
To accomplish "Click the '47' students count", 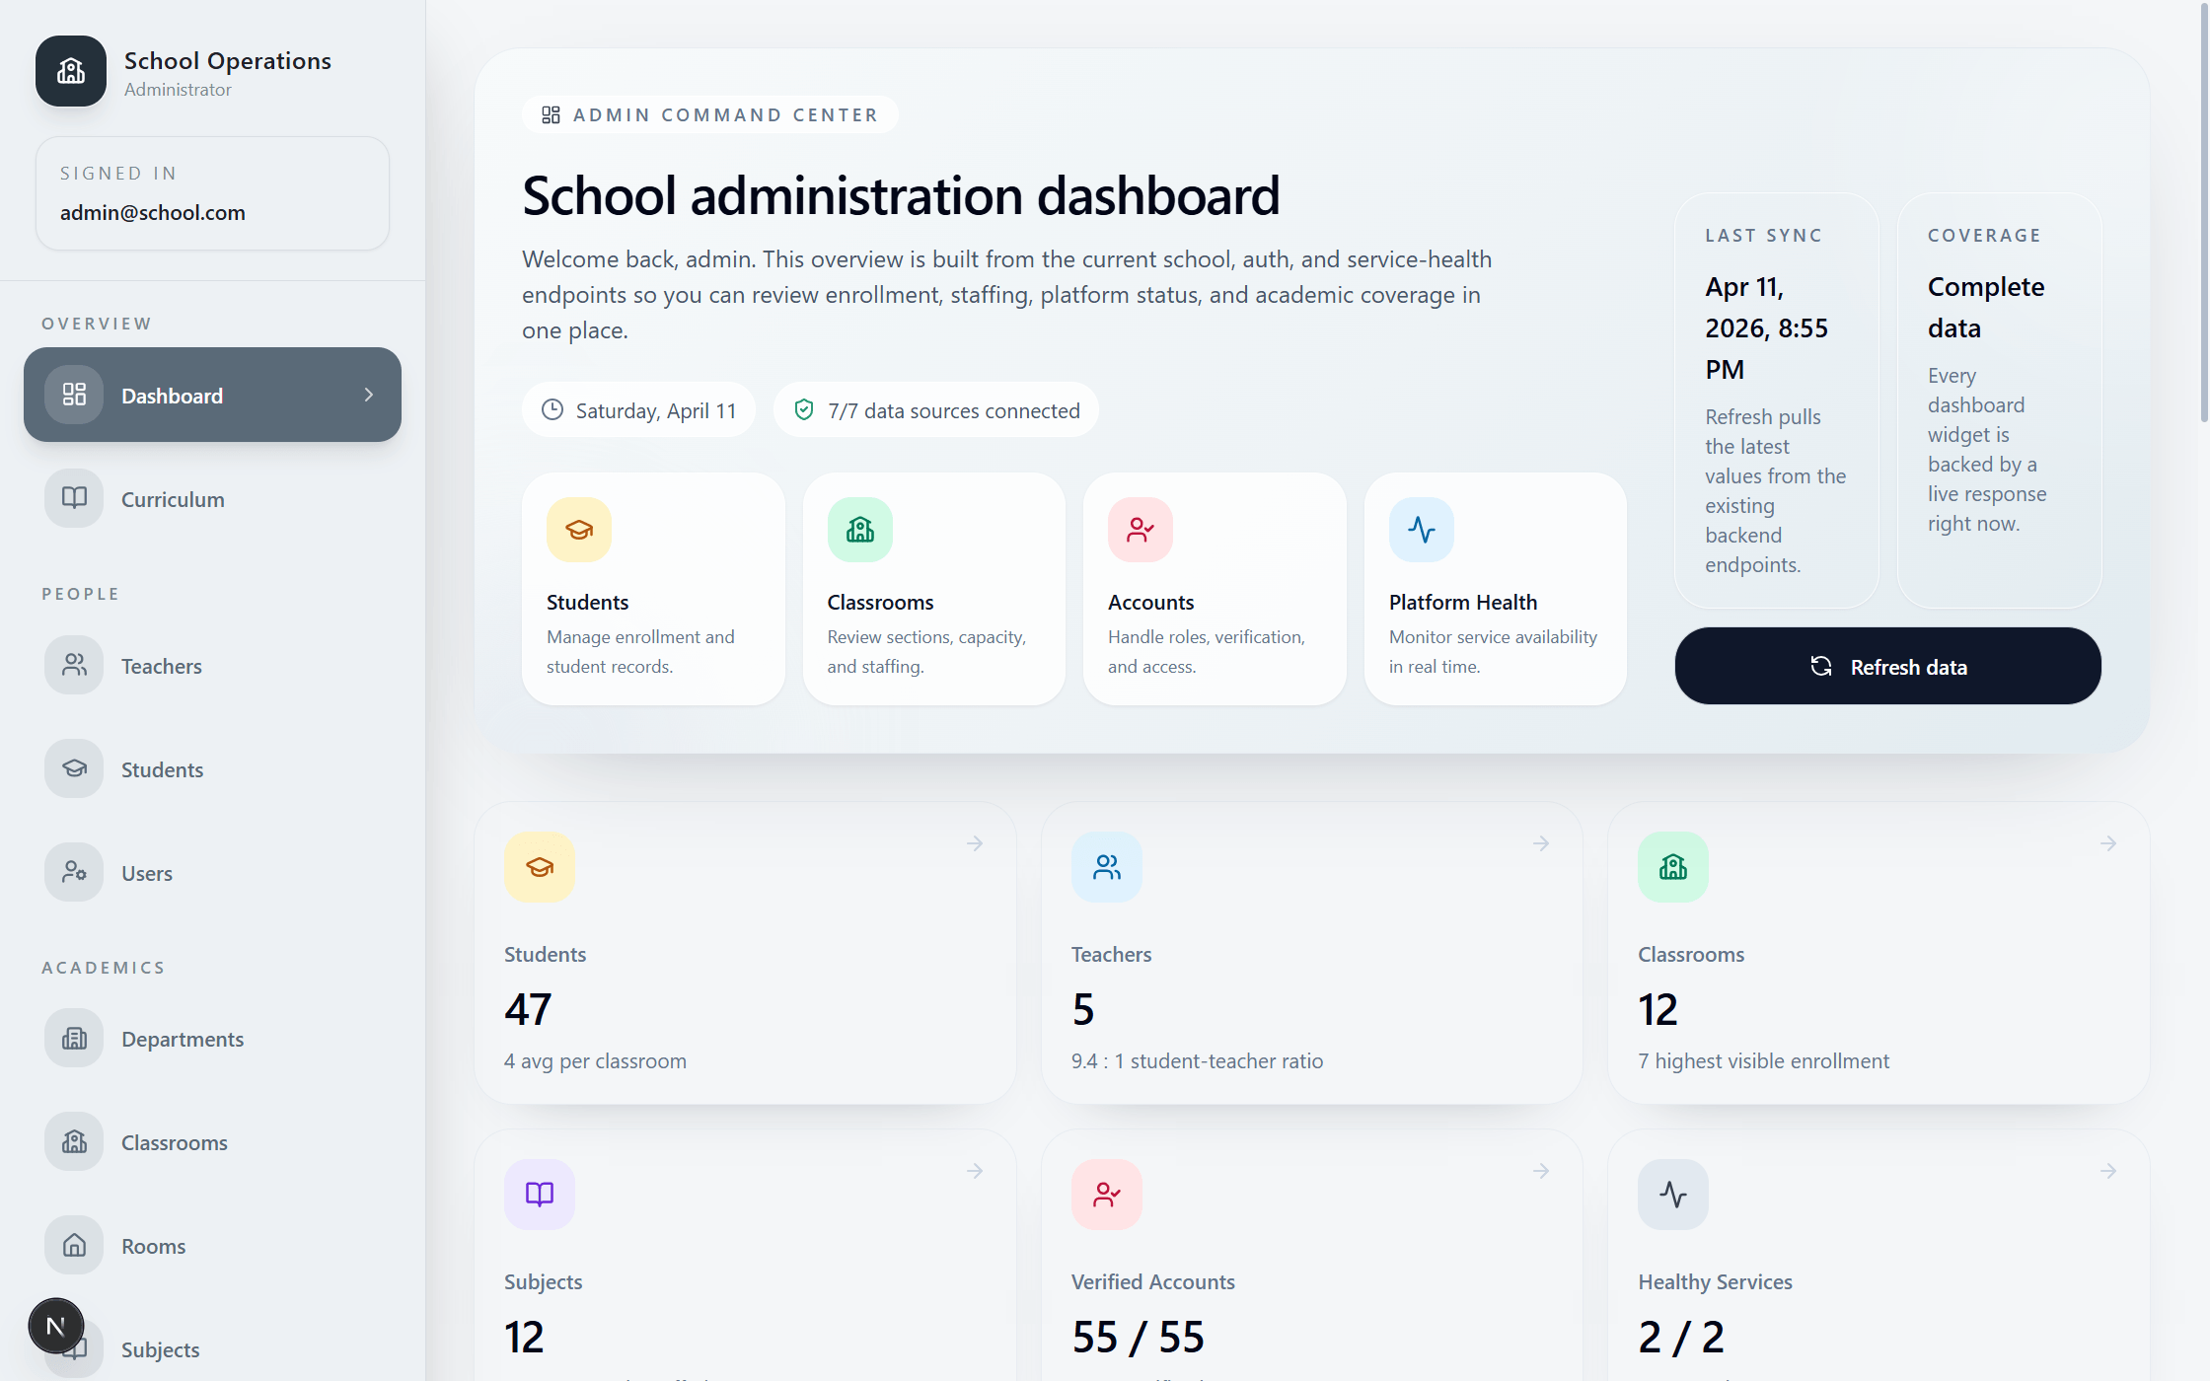I will pos(528,1009).
